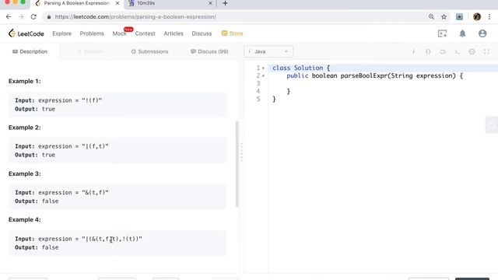This screenshot has width=498, height=280.
Task: Switch to the Description tab
Action: [30, 51]
